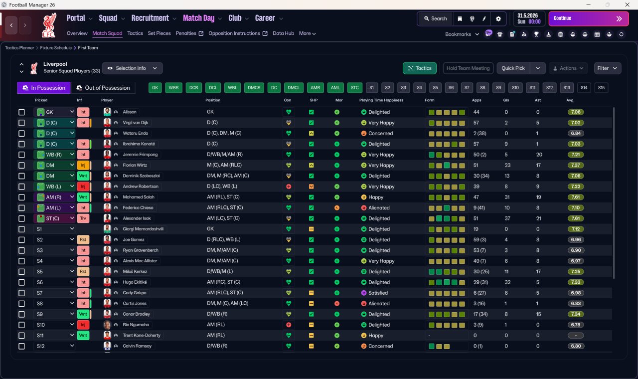
Task: Switch to Out of Possession tab
Action: coord(103,88)
